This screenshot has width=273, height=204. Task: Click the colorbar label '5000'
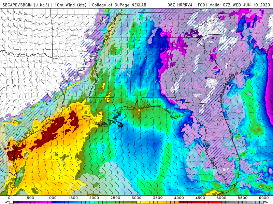(x=221, y=198)
